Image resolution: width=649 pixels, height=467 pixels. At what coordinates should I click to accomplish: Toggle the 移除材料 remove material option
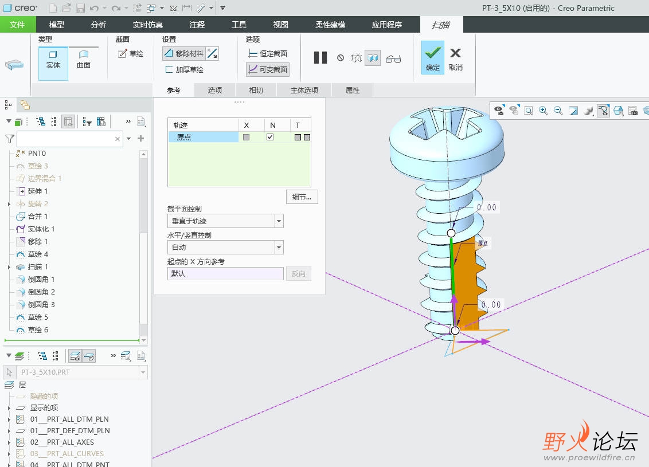point(183,54)
